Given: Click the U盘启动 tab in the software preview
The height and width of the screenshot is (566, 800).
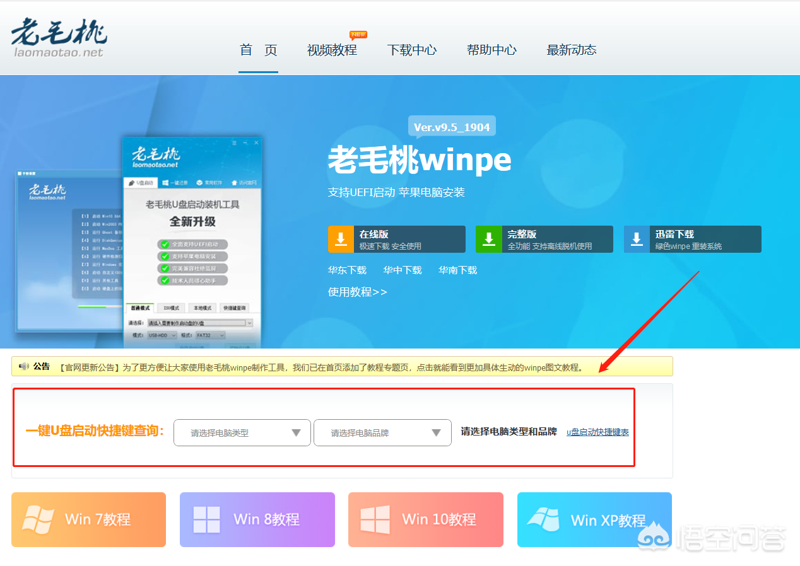Looking at the screenshot, I should (141, 183).
